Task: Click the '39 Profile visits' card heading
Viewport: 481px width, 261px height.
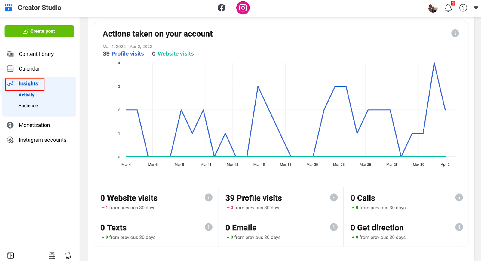Action: point(254,198)
